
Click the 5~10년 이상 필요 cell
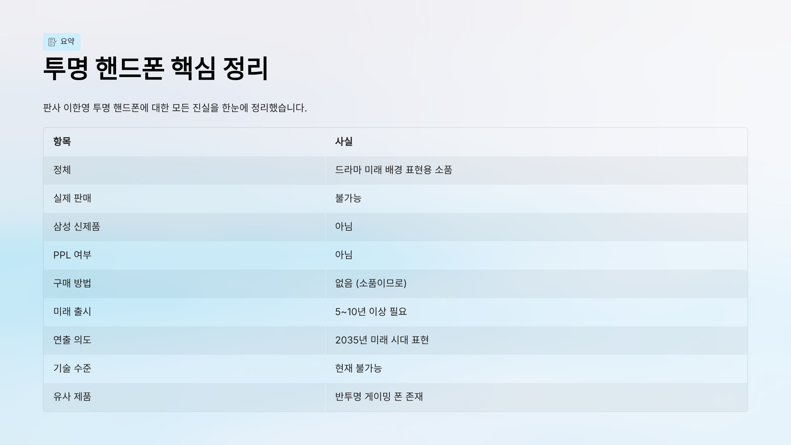[x=371, y=311]
